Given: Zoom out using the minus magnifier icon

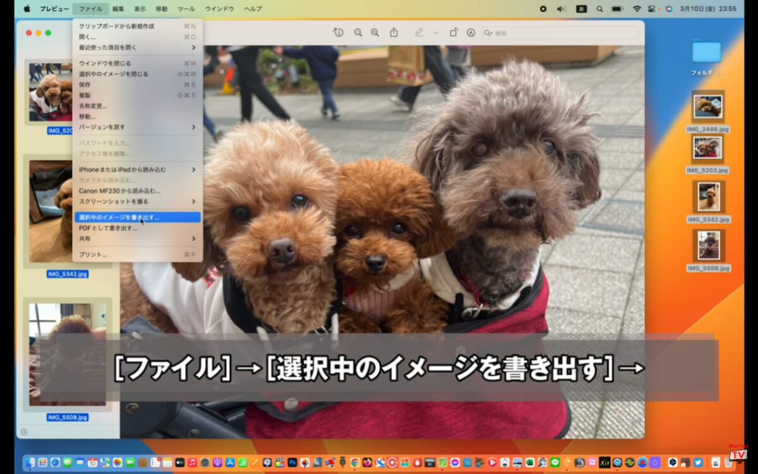Looking at the screenshot, I should point(358,32).
